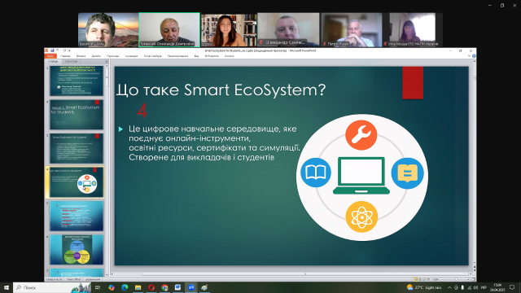This screenshot has height=293, width=521.
Task: Open the weather widget showing Light rain
Action: (x=424, y=287)
